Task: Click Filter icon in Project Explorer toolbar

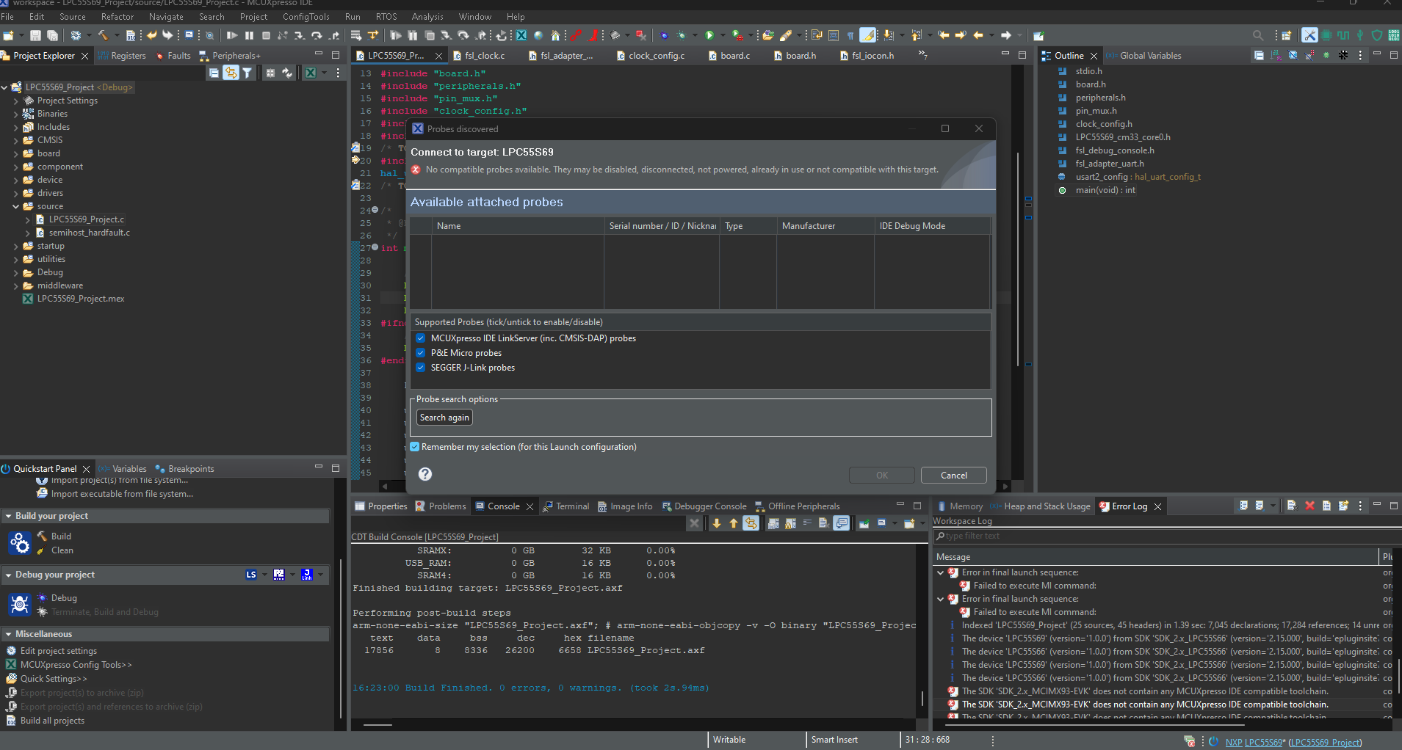Action: 247,73
